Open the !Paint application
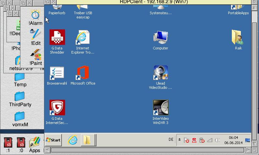The width and height of the screenshot is (259, 155). 36,57
